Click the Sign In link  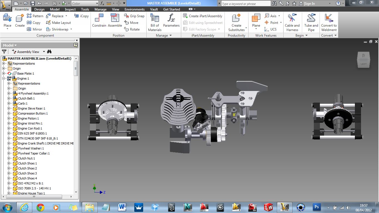point(310,4)
